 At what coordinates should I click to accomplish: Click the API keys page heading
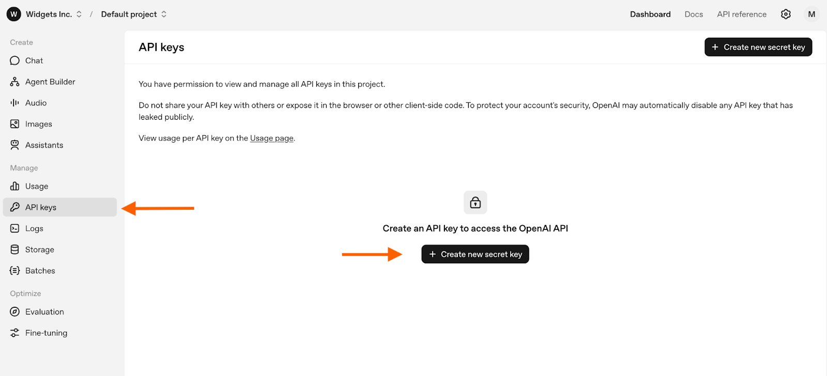coord(161,47)
